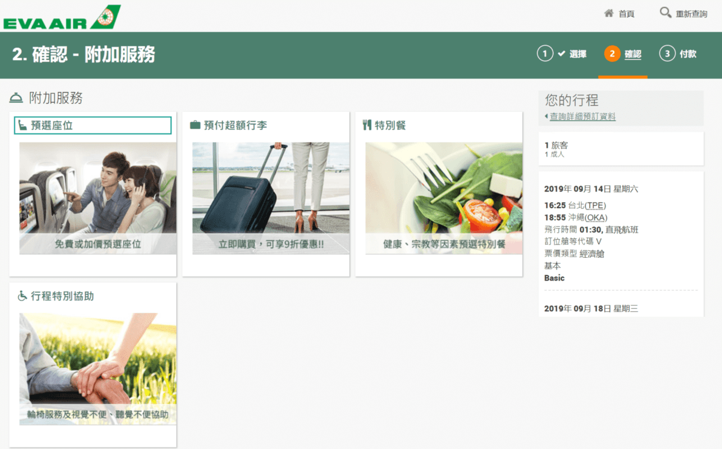This screenshot has width=722, height=449.
Task: Click the seat icon beside 預選座位
Action: (x=22, y=125)
